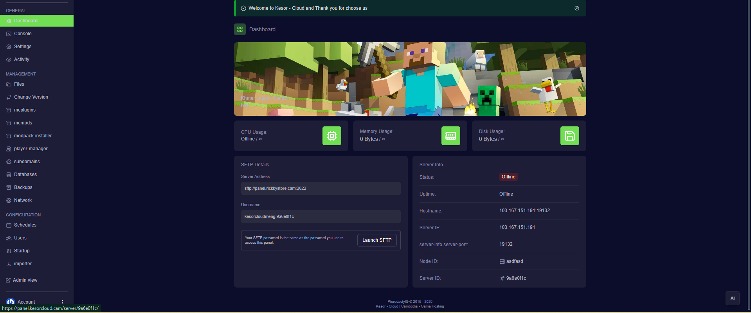This screenshot has width=751, height=313.
Task: Open the Activity eye icon in sidebar
Action: coord(9,60)
